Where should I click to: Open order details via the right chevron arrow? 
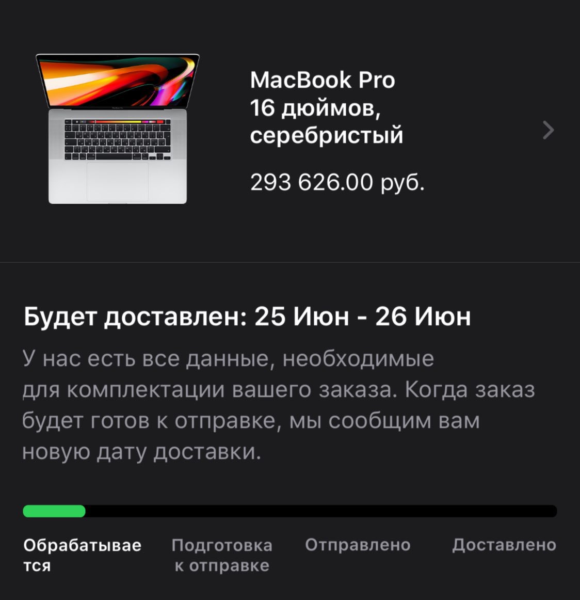pyautogui.click(x=549, y=130)
